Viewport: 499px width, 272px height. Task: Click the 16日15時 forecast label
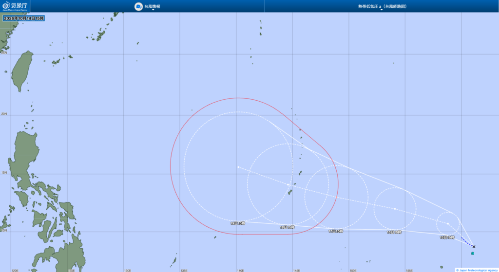(394, 232)
